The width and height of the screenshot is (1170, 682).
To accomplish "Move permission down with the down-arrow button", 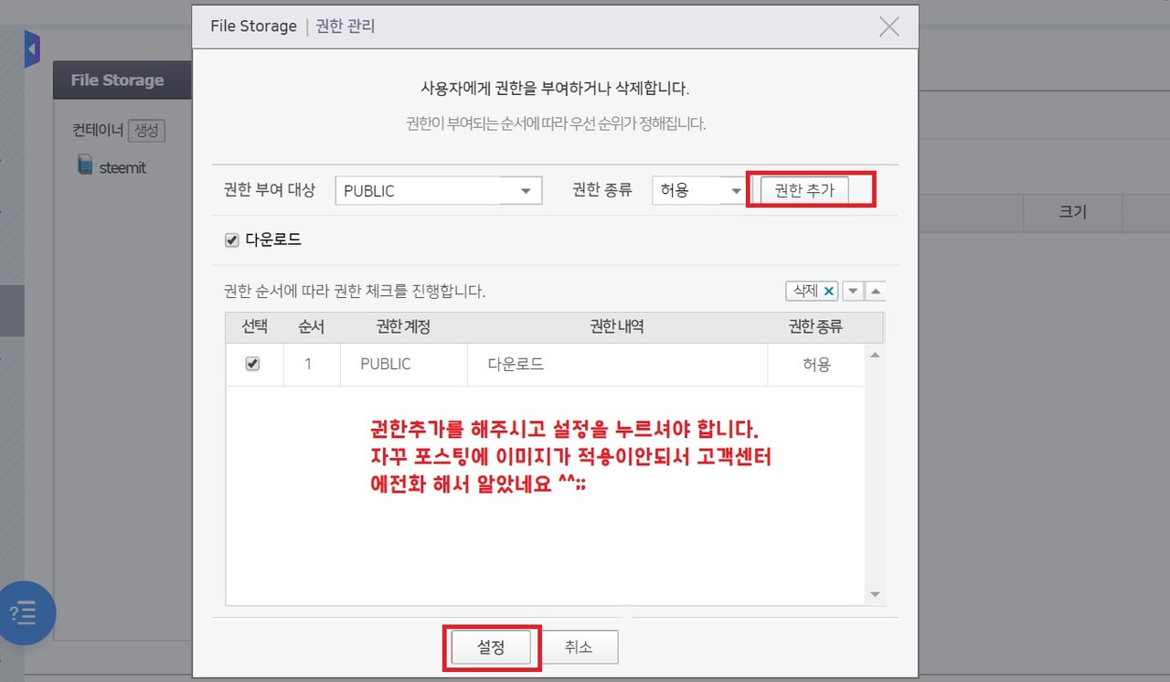I will [852, 291].
